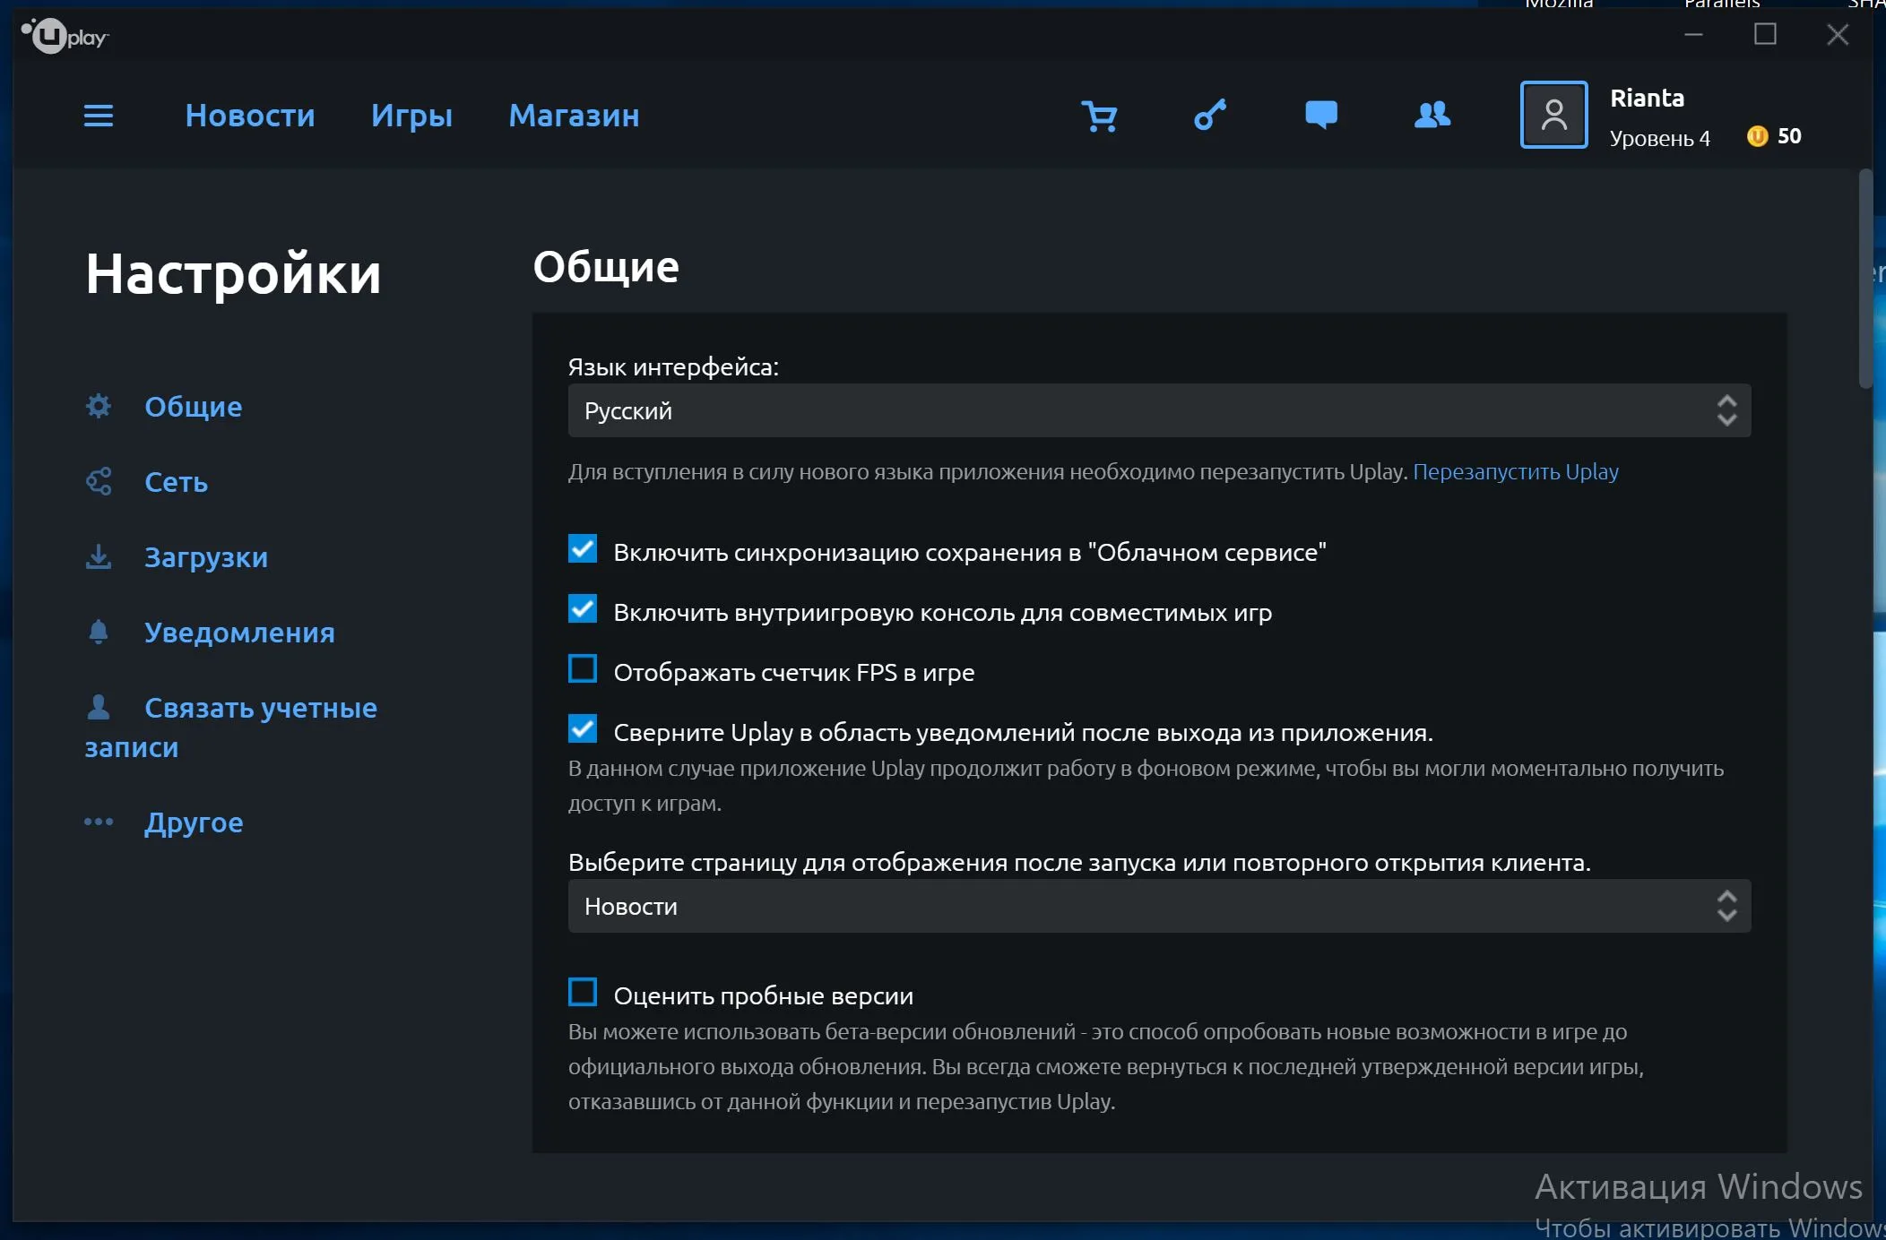Click the three-dots icon beside Другое
The image size is (1886, 1240).
click(x=99, y=822)
